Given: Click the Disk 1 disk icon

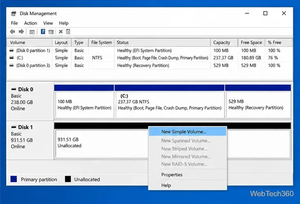Looking at the screenshot, I should coord(14,127).
